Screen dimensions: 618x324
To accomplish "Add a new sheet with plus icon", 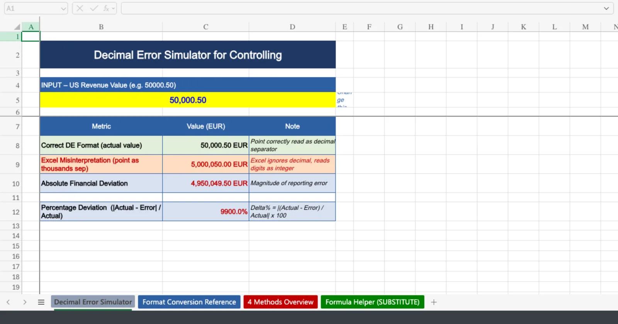I will (434, 302).
